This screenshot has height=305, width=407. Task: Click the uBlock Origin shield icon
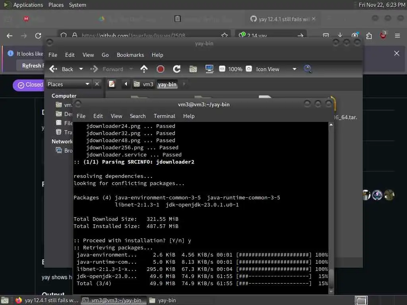coord(383,35)
